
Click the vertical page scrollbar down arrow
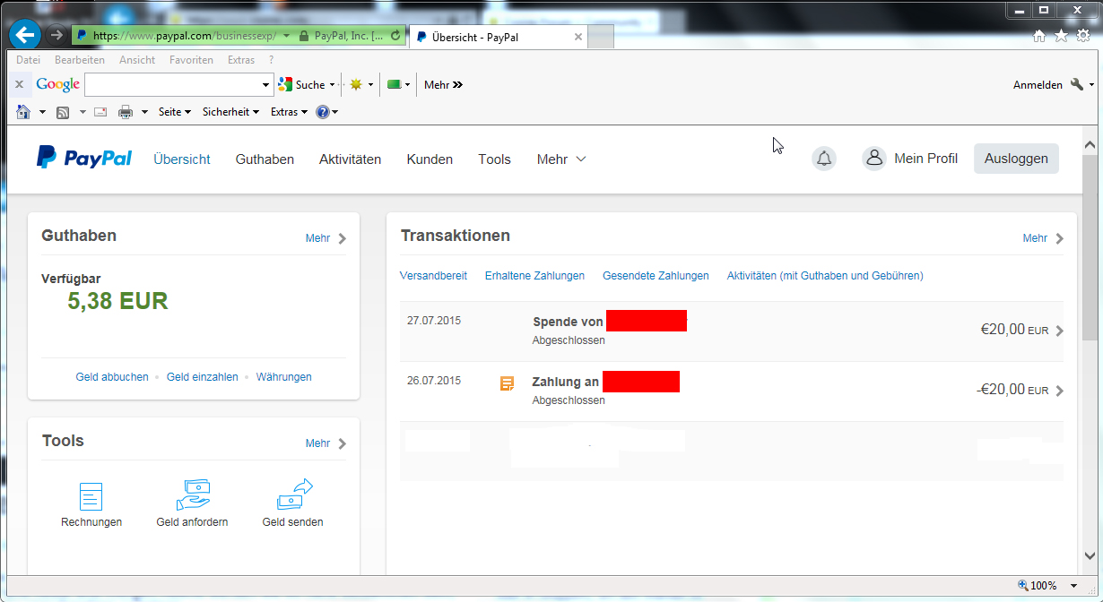[1090, 556]
